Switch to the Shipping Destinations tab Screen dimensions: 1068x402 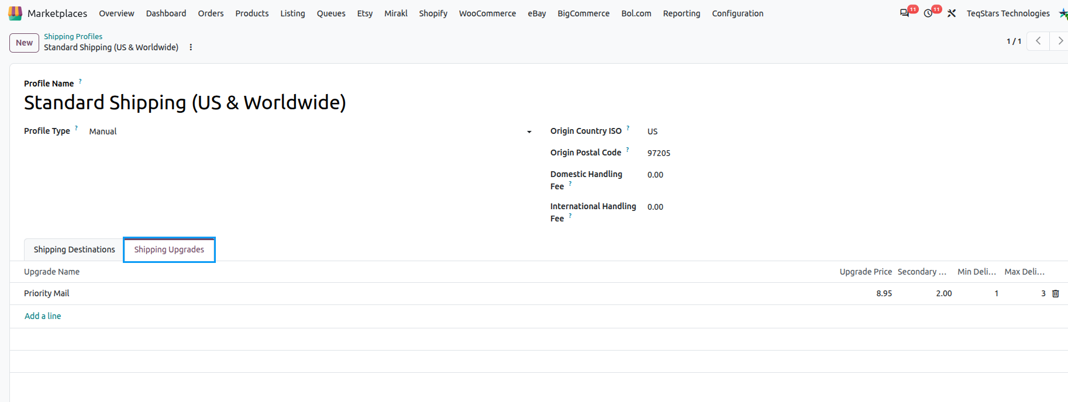(74, 249)
